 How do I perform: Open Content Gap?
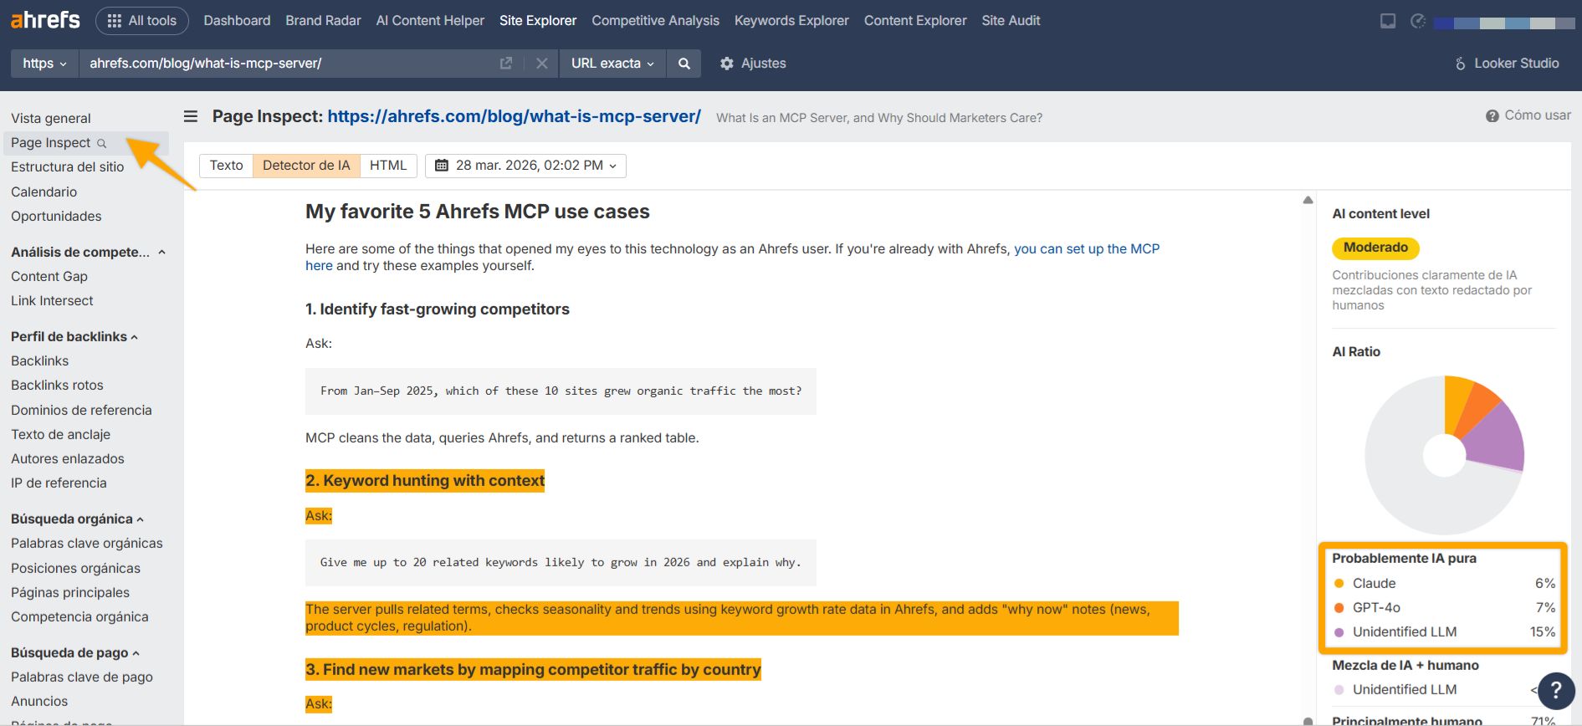click(x=49, y=277)
